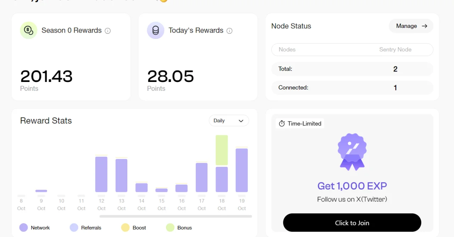Click the Follow us on X(Twitter) text
The width and height of the screenshot is (454, 237).
click(352, 199)
